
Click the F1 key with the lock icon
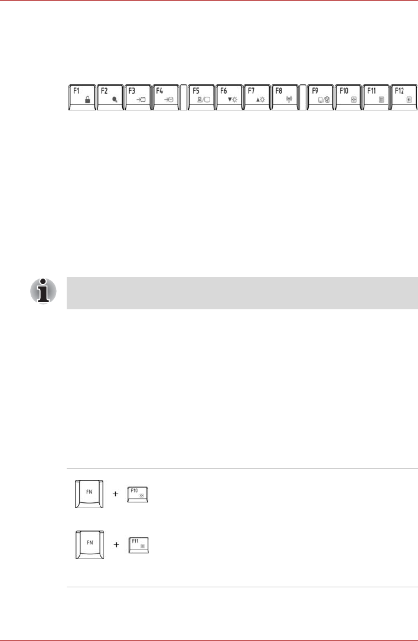point(81,96)
